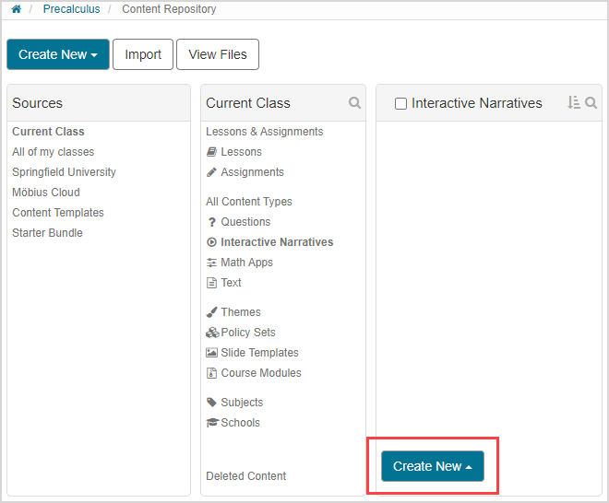Expand the bottom Create New menu

tap(432, 466)
